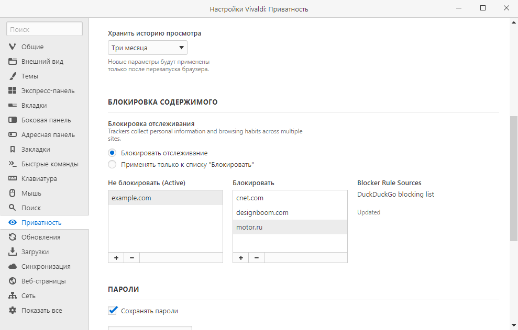Select Применять только к списку "Блокировать"
The width and height of the screenshot is (518, 330).
point(112,164)
